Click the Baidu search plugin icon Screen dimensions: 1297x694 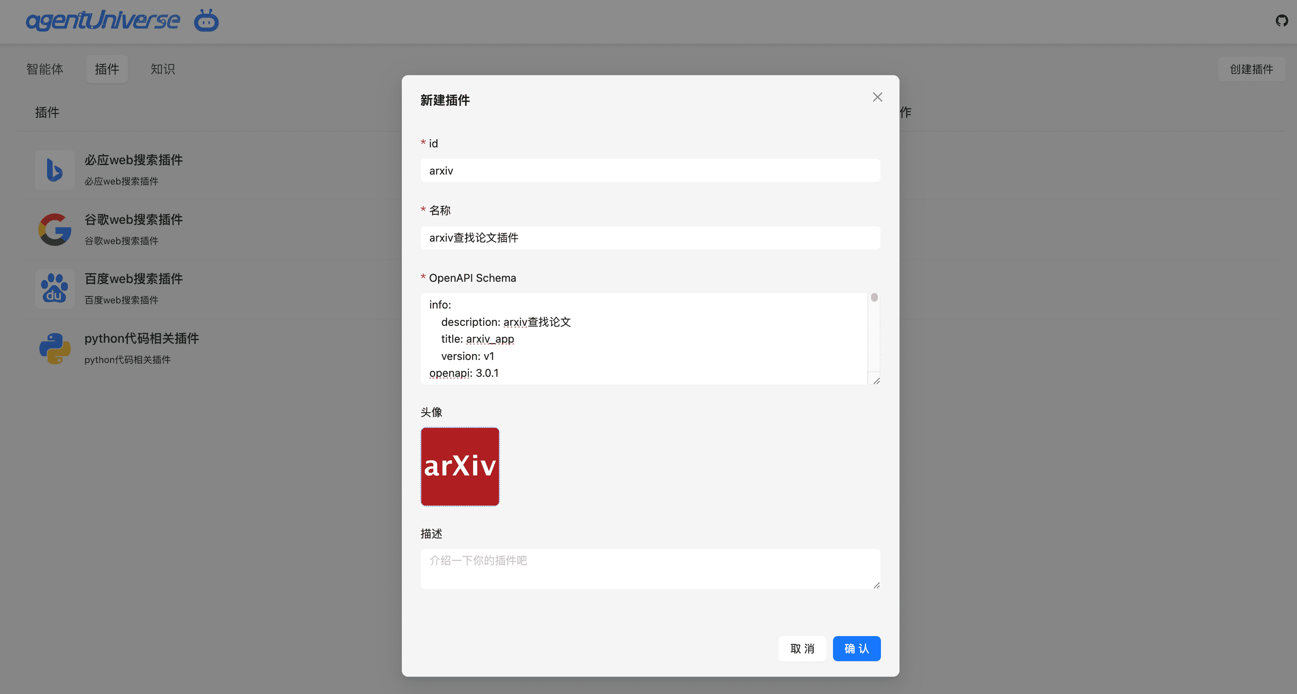pyautogui.click(x=54, y=289)
